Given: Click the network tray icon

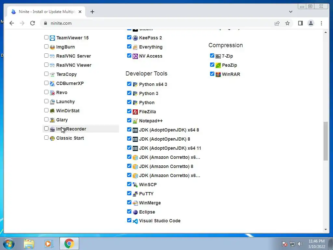Looking at the screenshot, I should [x=292, y=244].
